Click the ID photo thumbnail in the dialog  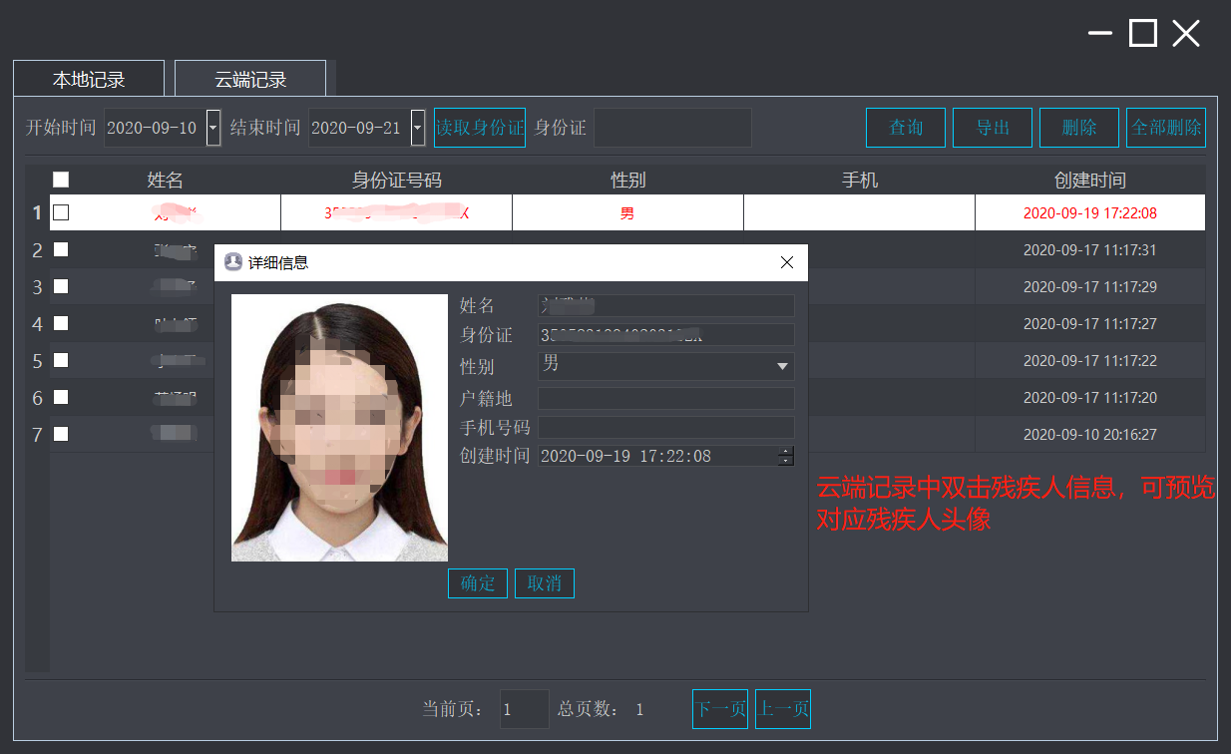point(340,428)
